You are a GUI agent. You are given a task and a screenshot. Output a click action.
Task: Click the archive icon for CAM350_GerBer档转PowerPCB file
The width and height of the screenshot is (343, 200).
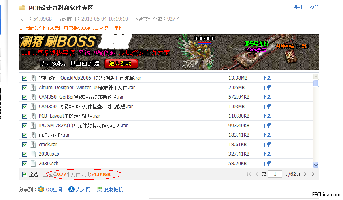(x=33, y=97)
